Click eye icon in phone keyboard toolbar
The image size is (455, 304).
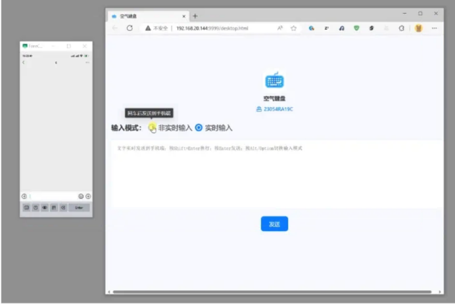(x=45, y=207)
